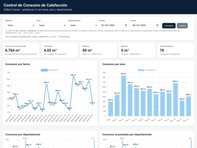Open the Desde date calendar picker icon
Image resolution: width=197 pixels, height=148 pixels.
click(x=126, y=26)
